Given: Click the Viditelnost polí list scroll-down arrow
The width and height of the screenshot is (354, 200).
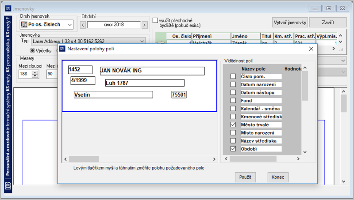Looking at the screenshot, I should (x=305, y=152).
